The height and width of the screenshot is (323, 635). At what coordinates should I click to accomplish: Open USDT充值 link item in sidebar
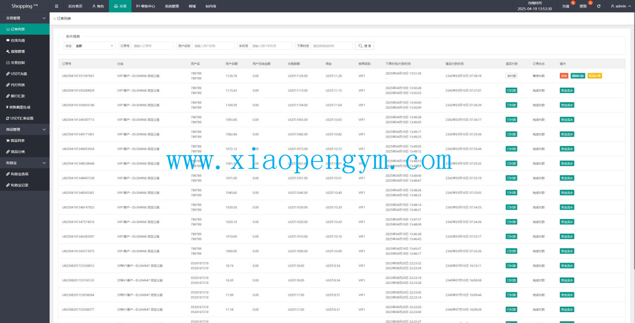coord(25,74)
